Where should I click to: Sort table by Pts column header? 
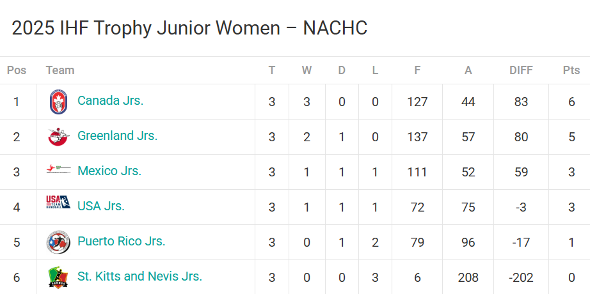click(571, 70)
